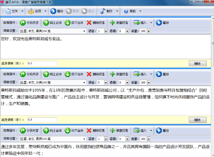Click green plus 新建段落 in third paragraph
Screen dimensions: 214x157
112,131
